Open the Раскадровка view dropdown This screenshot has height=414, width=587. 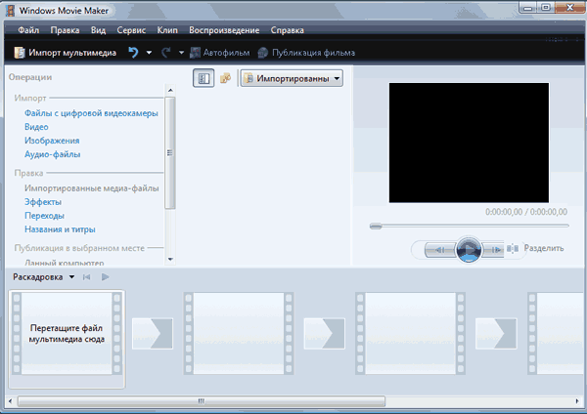pos(44,277)
